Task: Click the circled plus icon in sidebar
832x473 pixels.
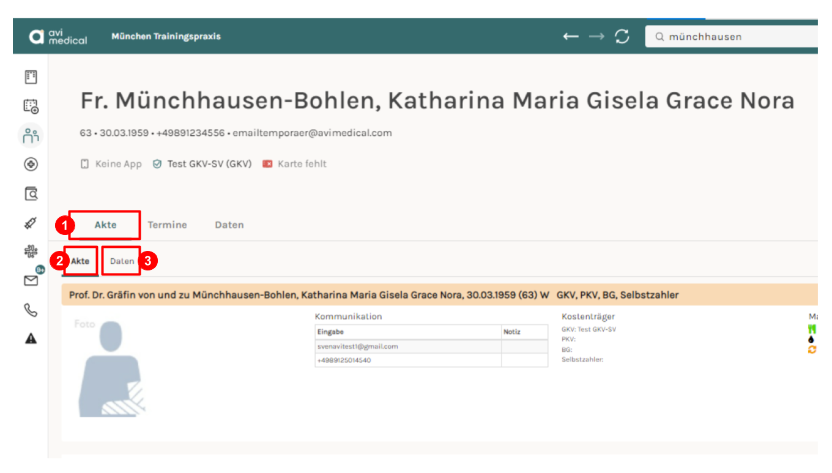Action: click(31, 164)
